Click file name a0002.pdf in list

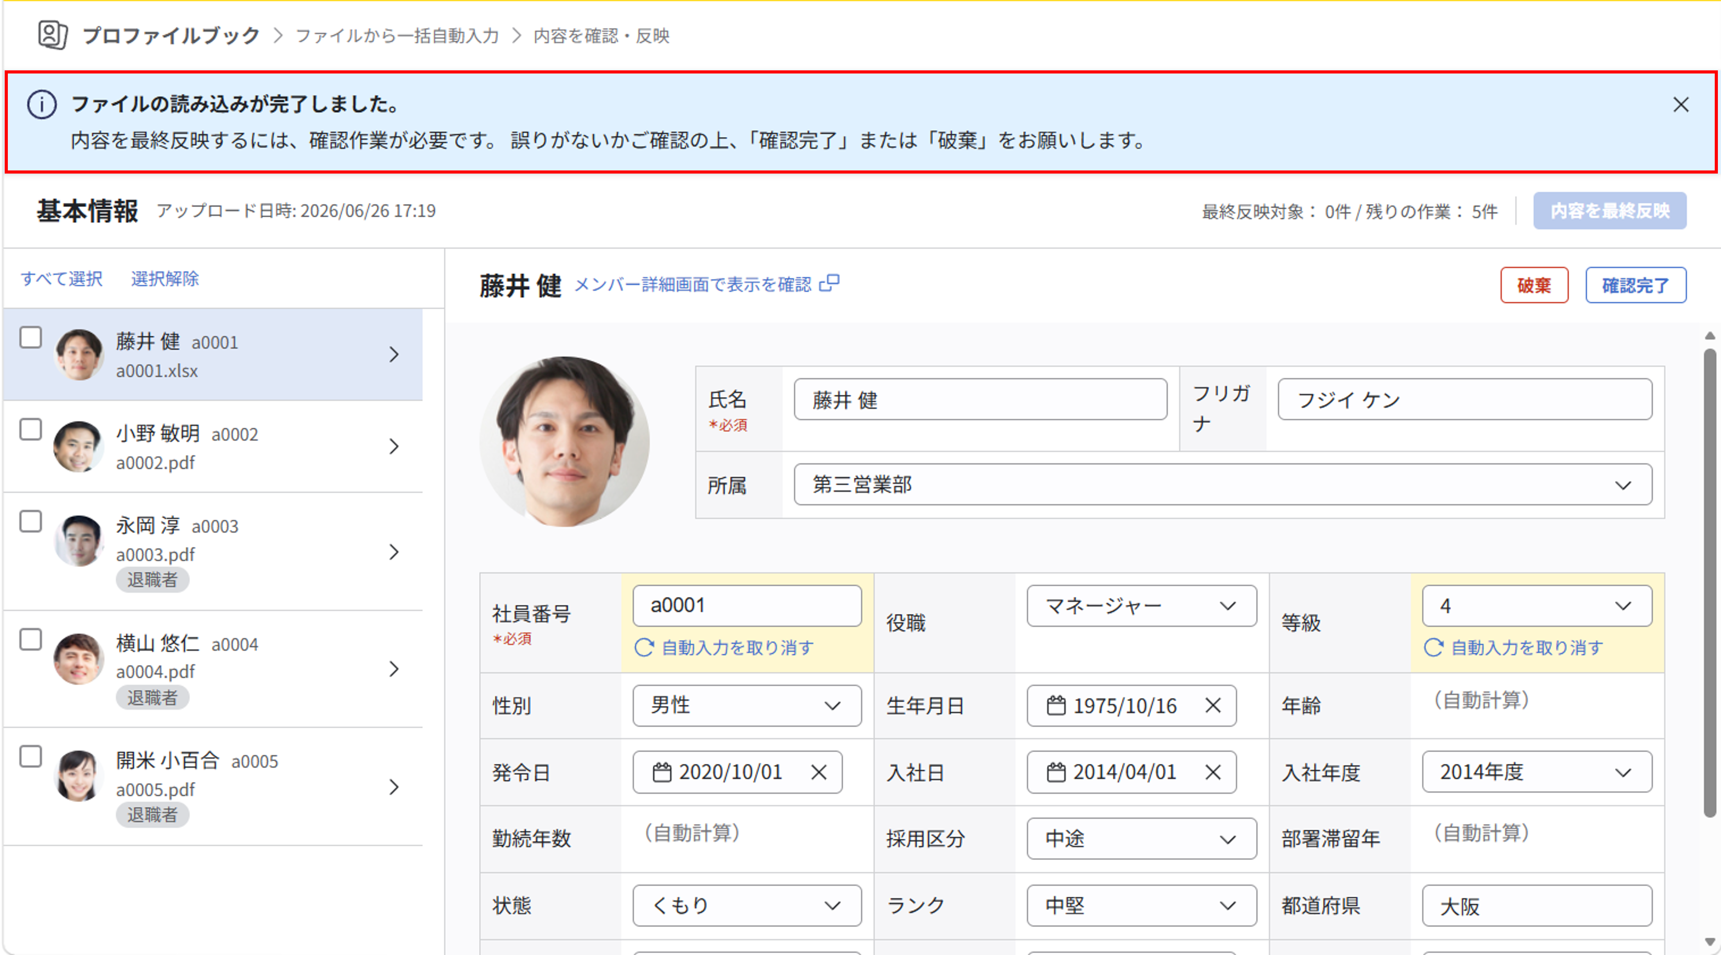(x=155, y=463)
